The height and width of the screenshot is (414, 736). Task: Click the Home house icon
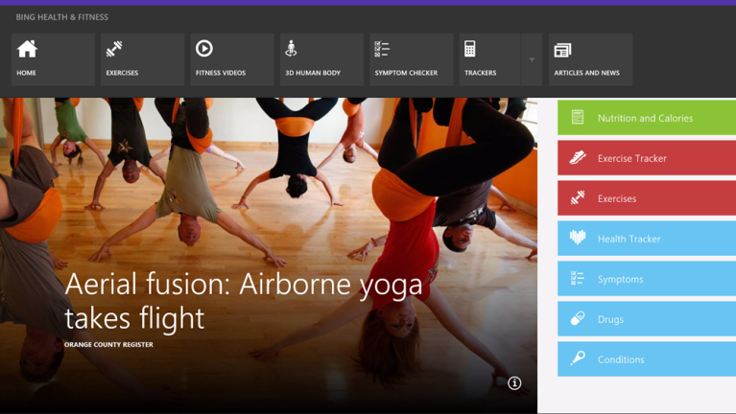point(27,49)
